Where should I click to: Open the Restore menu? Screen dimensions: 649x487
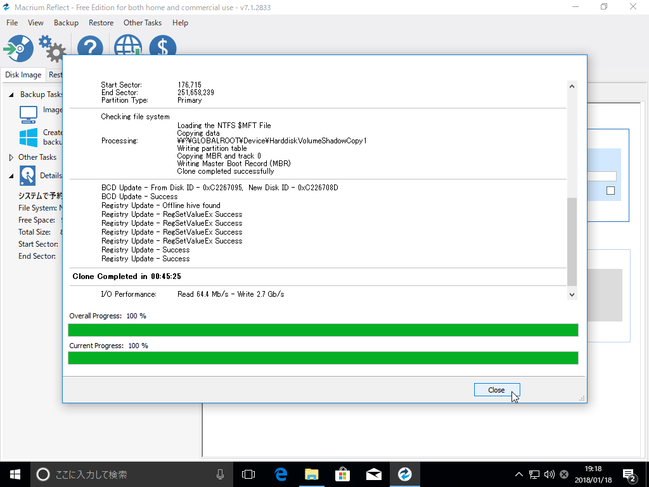point(101,23)
